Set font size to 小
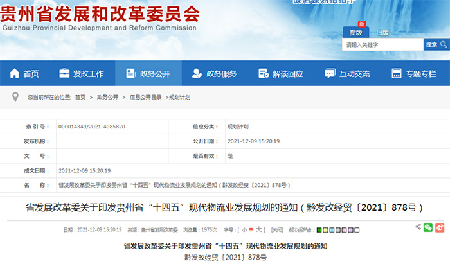 244,229
